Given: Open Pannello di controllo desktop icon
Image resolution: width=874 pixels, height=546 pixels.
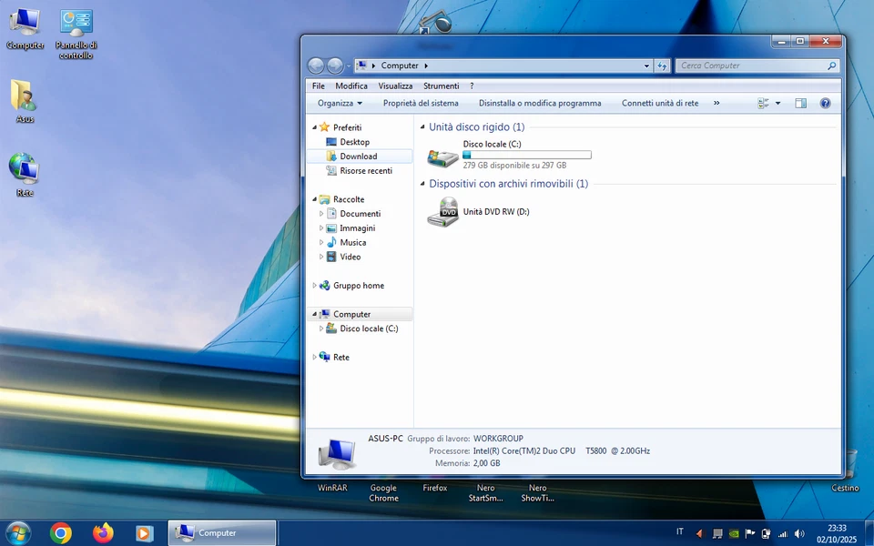Looking at the screenshot, I should tap(76, 23).
